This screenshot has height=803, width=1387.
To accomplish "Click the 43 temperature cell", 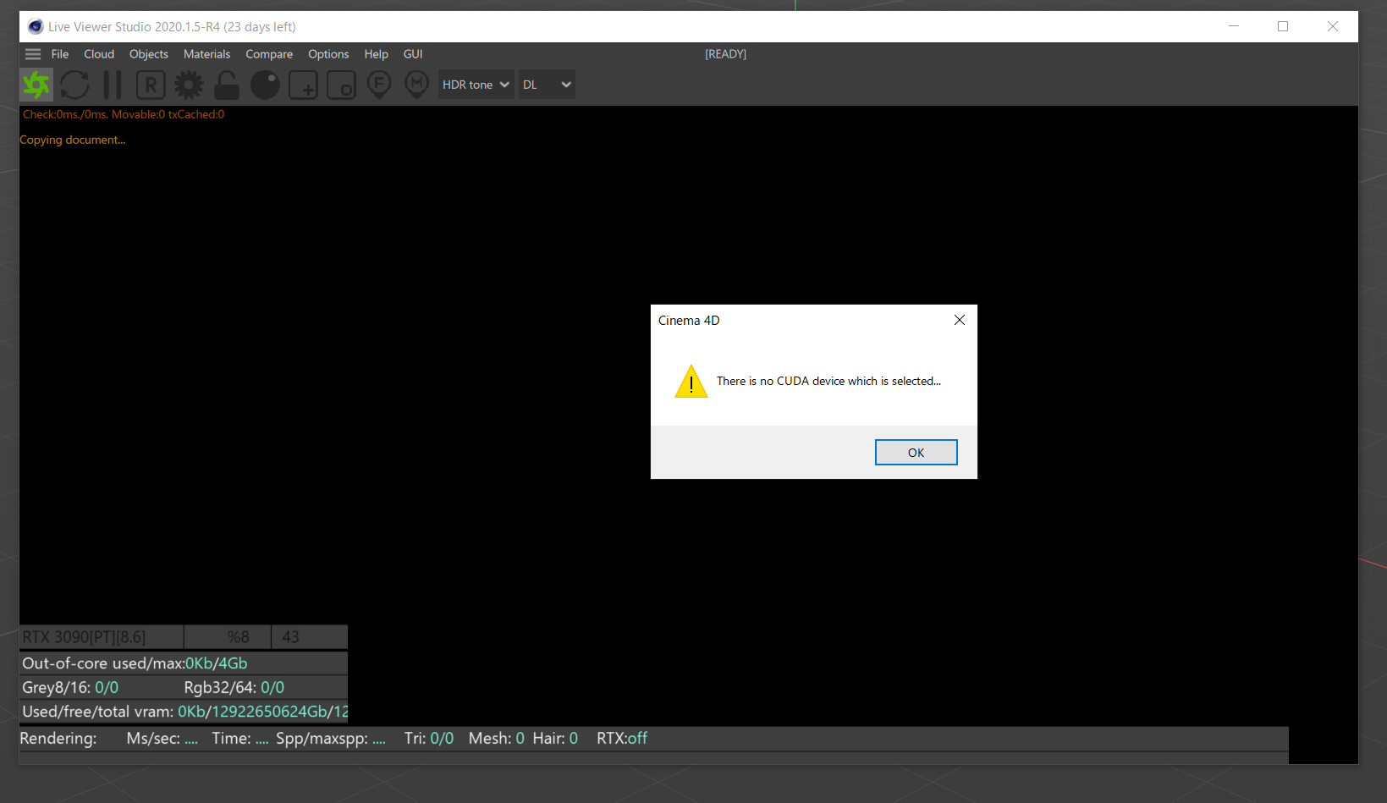I will (310, 637).
